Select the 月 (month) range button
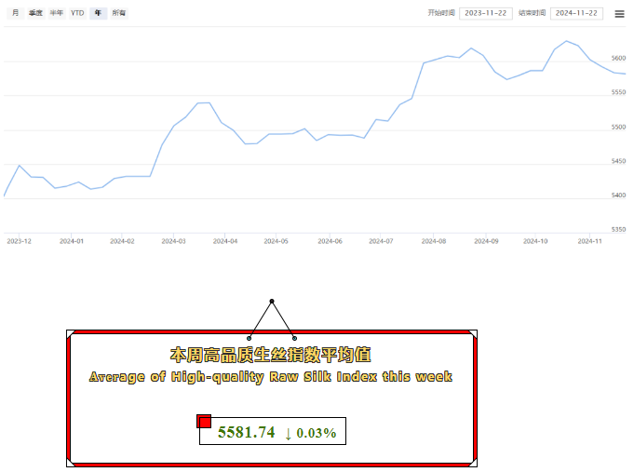Screen dimensions: 634x472 tap(15, 13)
